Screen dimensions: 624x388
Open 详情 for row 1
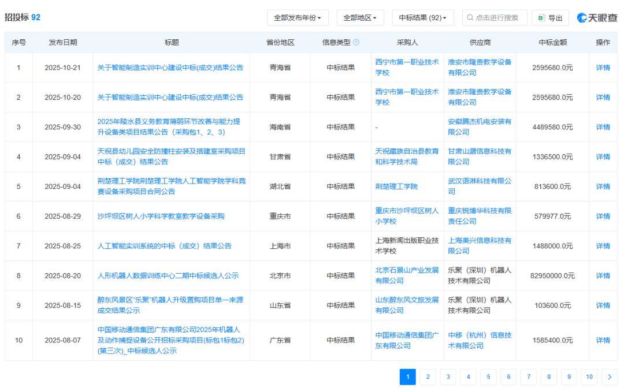pos(603,68)
